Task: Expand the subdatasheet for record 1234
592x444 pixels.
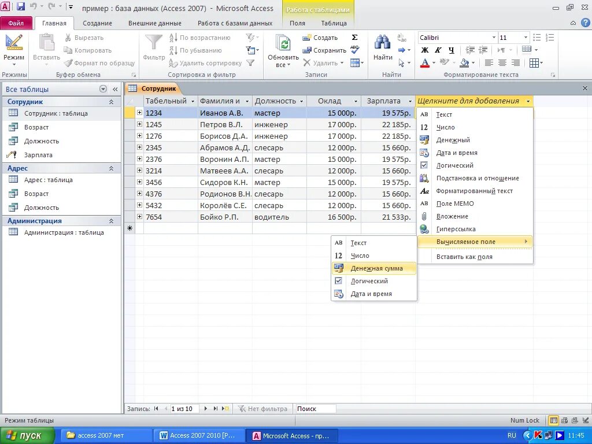Action: (x=139, y=113)
